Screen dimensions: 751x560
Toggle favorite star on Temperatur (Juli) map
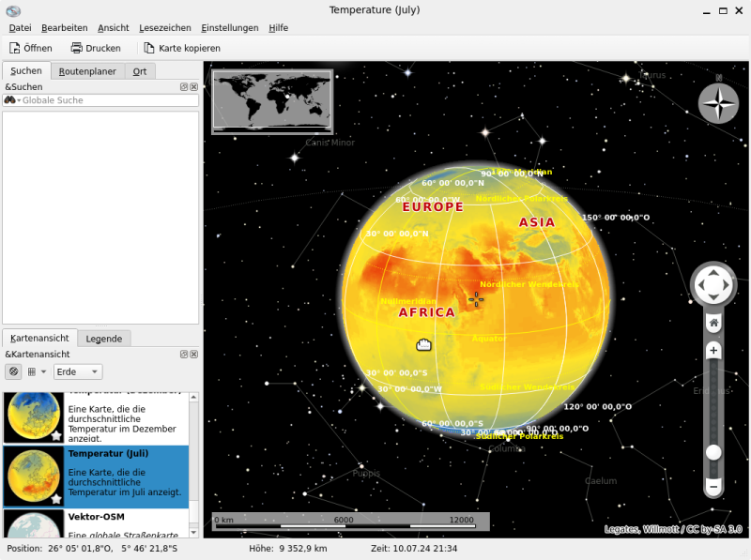click(56, 499)
